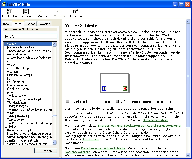Select 'Schließen (Projektmethode)' index entry
Screen dimensions: 192x159
pyautogui.click(x=22, y=140)
